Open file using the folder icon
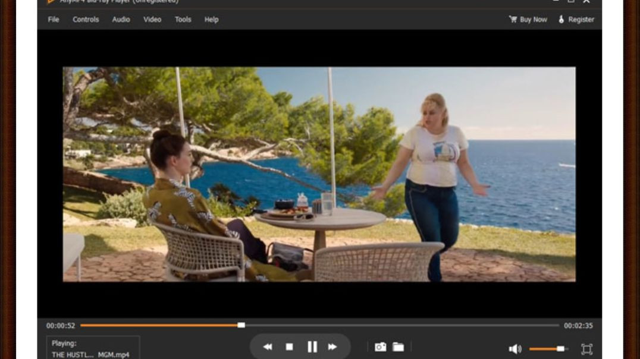 [x=398, y=347]
